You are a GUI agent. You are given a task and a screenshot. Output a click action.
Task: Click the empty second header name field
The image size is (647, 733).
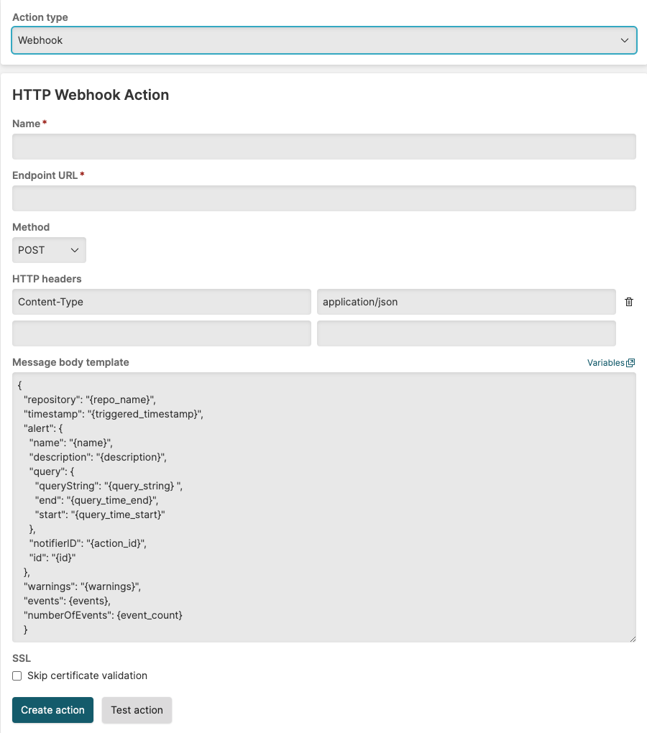[x=161, y=333]
